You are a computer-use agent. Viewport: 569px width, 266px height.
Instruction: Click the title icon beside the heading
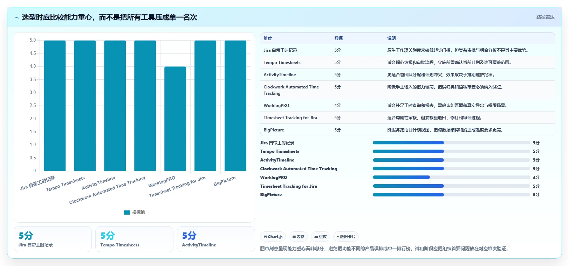(x=16, y=17)
